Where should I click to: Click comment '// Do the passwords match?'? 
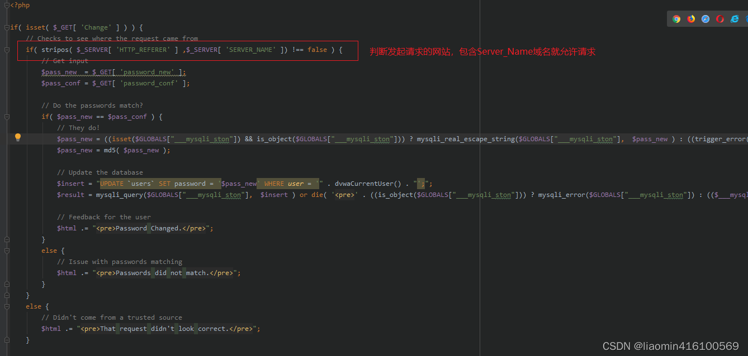coord(92,105)
